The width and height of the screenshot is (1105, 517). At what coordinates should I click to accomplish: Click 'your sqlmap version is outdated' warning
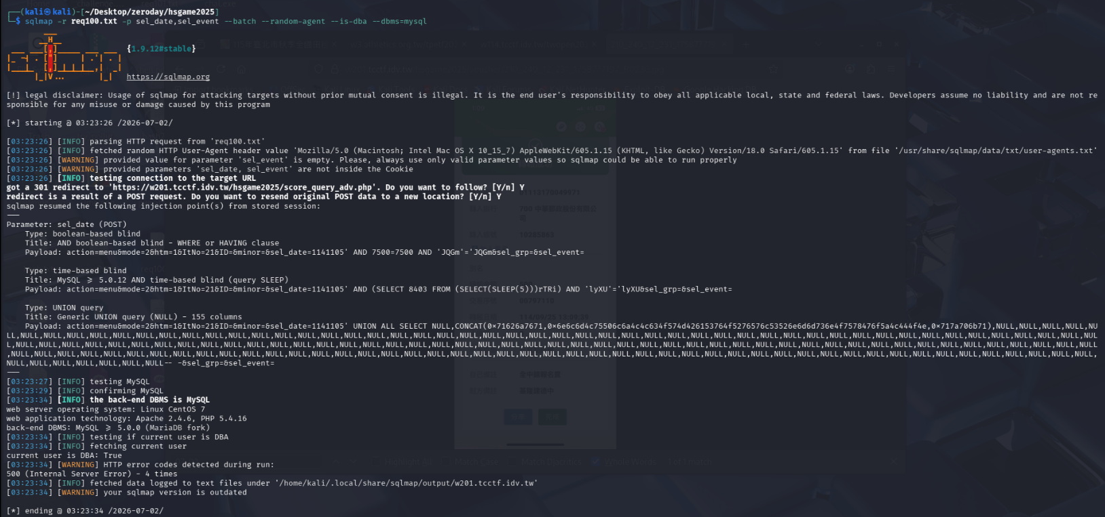click(x=127, y=493)
